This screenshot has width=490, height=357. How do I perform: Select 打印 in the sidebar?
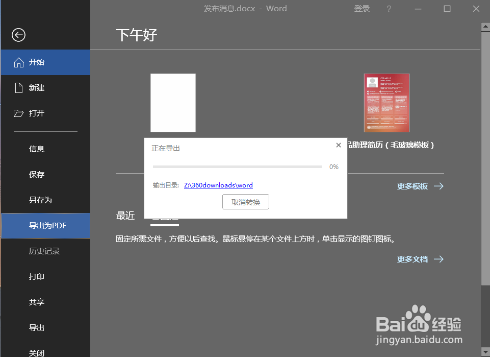coord(36,276)
